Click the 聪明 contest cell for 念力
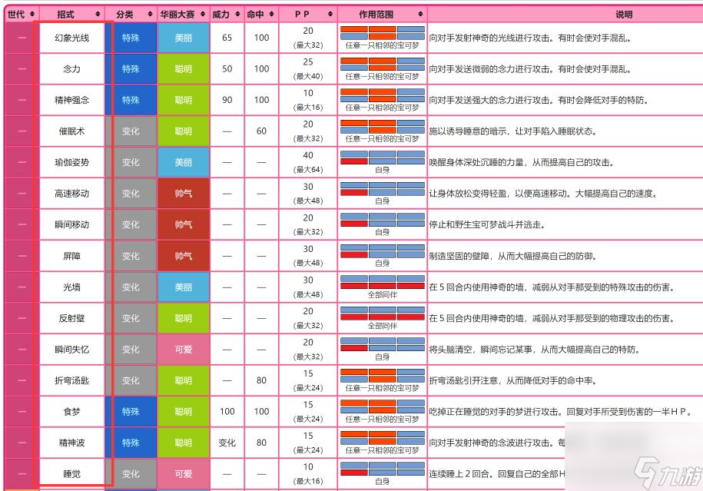Image resolution: width=703 pixels, height=491 pixels. click(x=184, y=69)
